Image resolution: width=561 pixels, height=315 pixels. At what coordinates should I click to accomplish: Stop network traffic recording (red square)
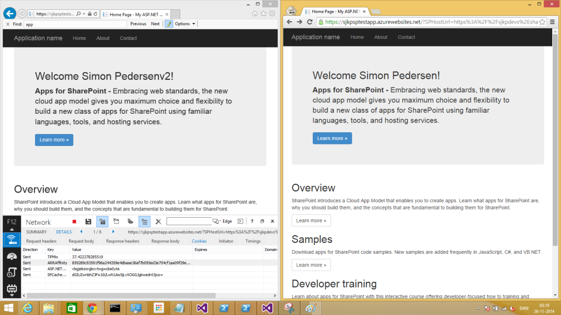(x=75, y=221)
